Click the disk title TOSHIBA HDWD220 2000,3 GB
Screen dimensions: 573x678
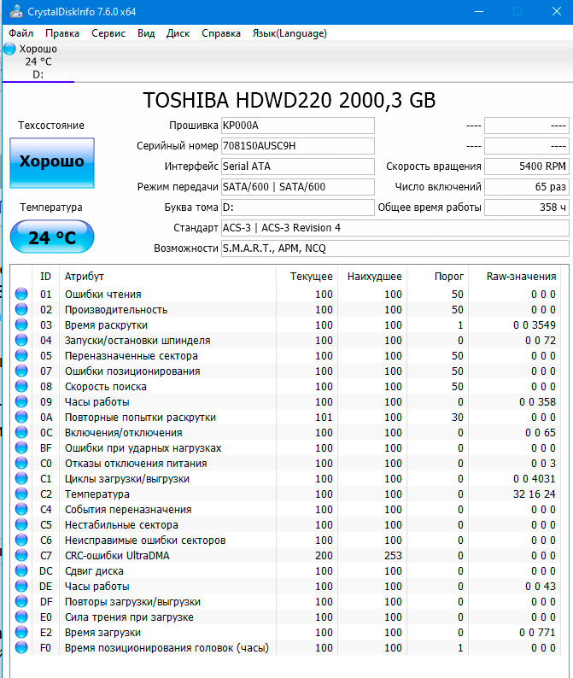(x=289, y=100)
